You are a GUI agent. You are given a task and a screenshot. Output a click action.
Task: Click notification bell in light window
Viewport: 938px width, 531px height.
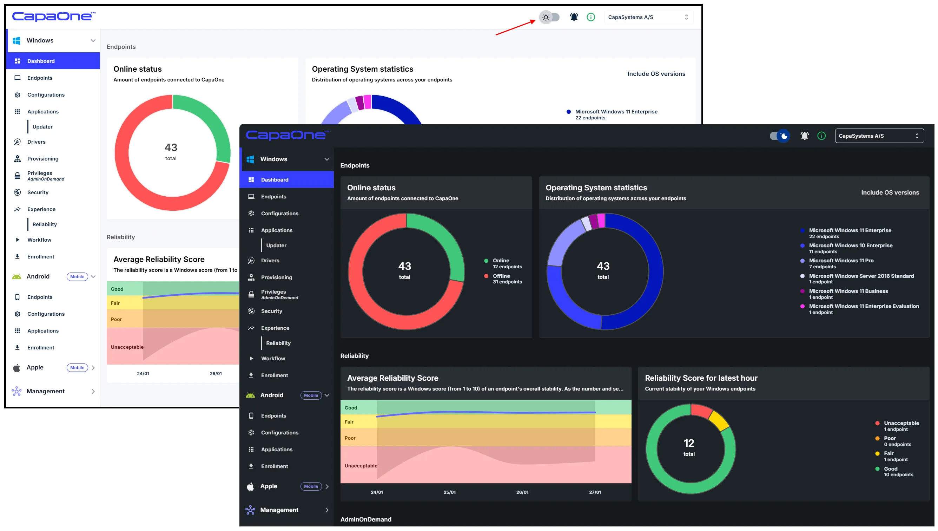(574, 17)
